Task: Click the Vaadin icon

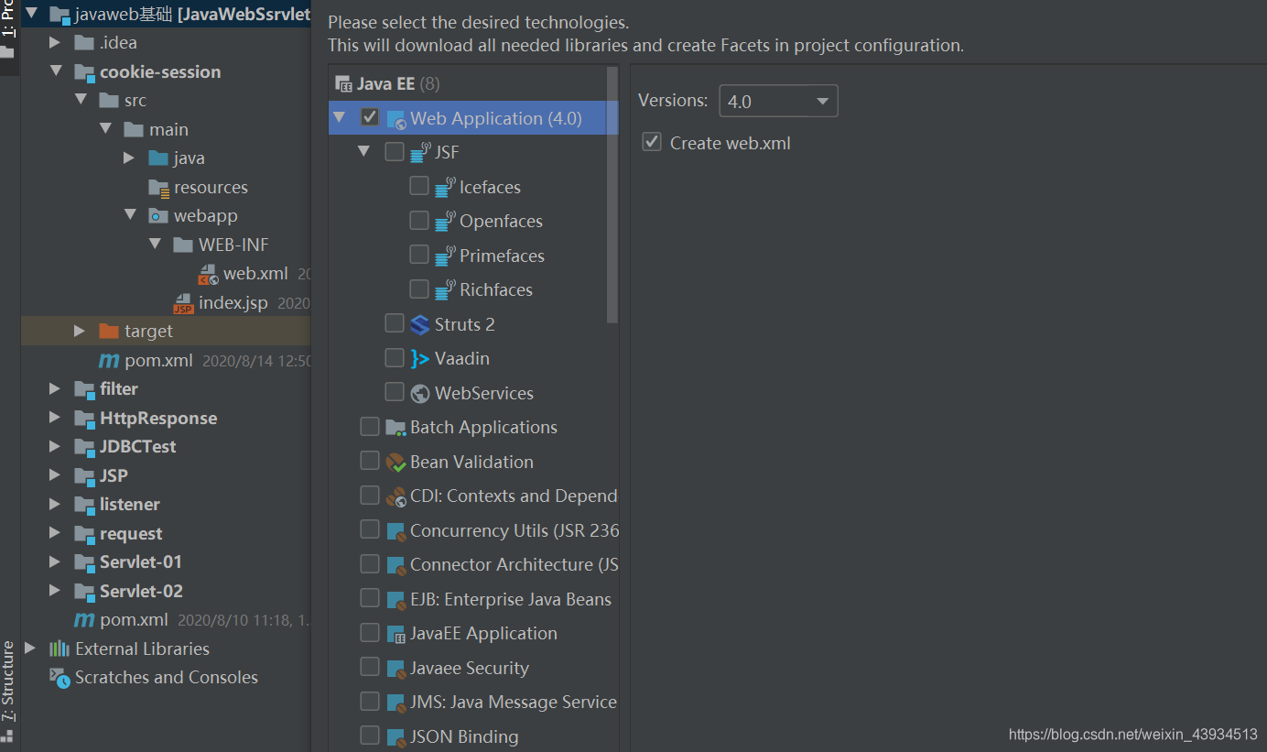Action: 420,359
